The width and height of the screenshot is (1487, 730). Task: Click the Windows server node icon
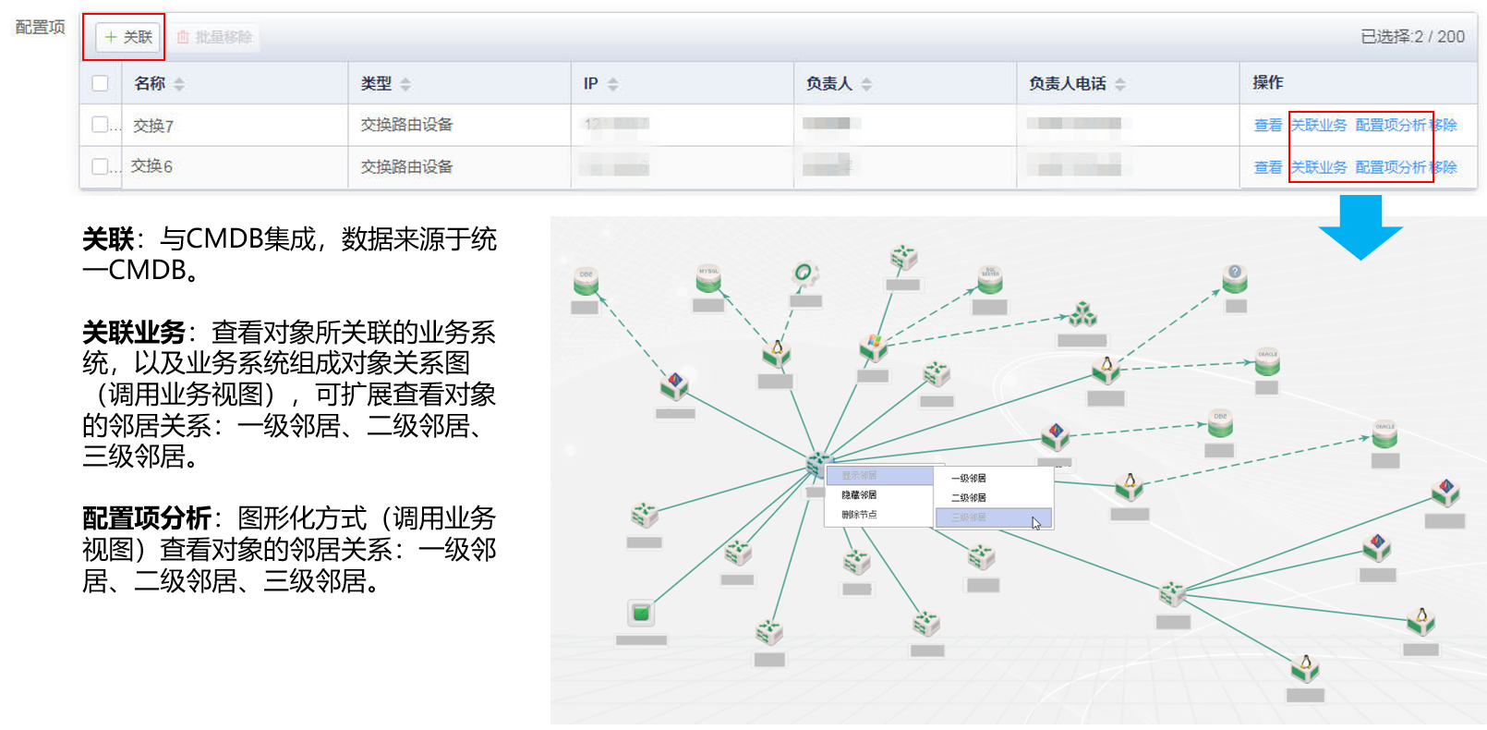(x=873, y=347)
